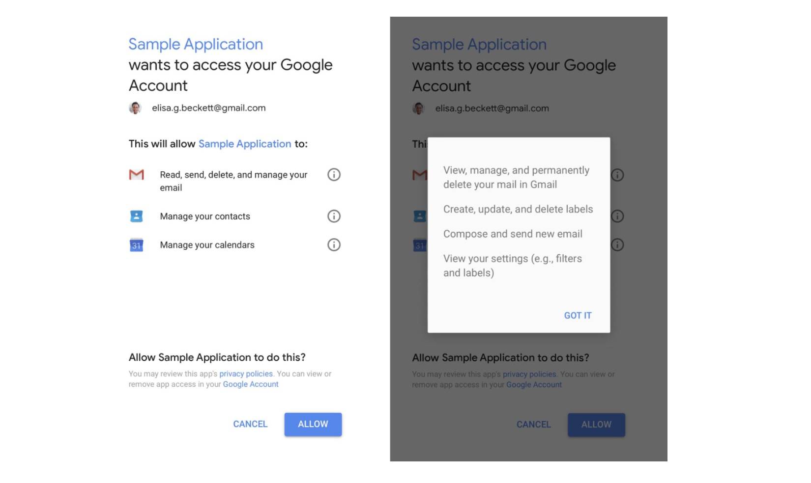
Task: Click the Sample Application title on the white screen
Action: [196, 44]
